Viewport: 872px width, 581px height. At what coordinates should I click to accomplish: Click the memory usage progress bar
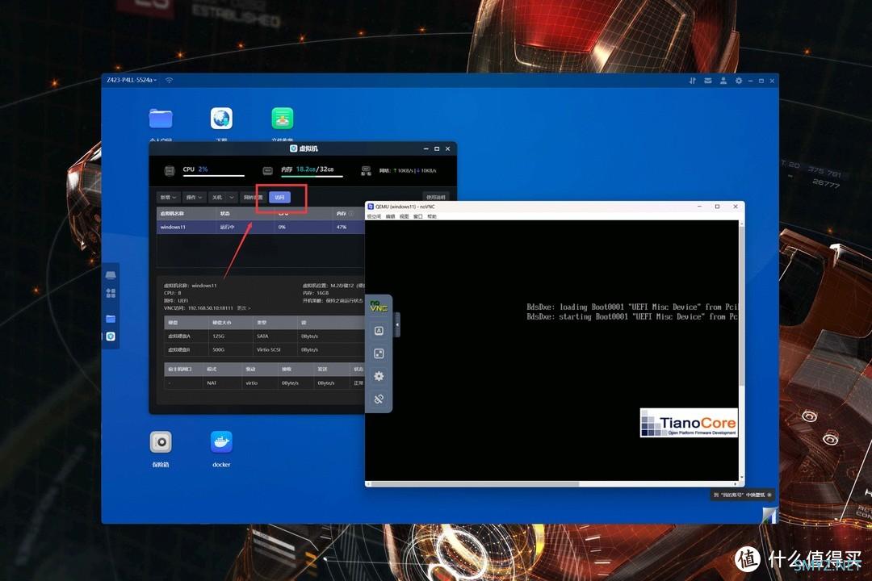point(312,176)
